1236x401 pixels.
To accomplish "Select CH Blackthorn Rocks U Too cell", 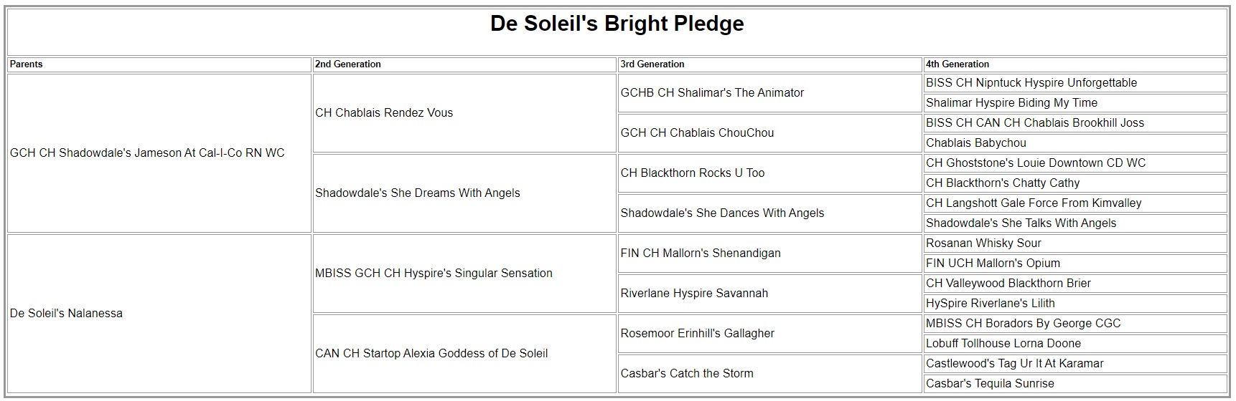I will (693, 173).
